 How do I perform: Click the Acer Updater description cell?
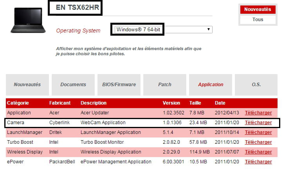point(95,113)
